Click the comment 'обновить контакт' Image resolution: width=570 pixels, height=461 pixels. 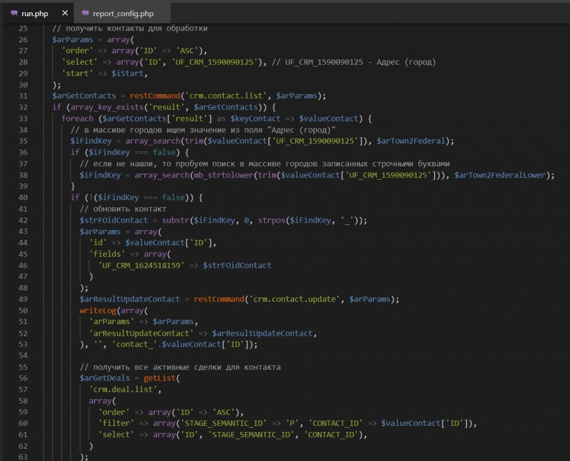pos(123,209)
